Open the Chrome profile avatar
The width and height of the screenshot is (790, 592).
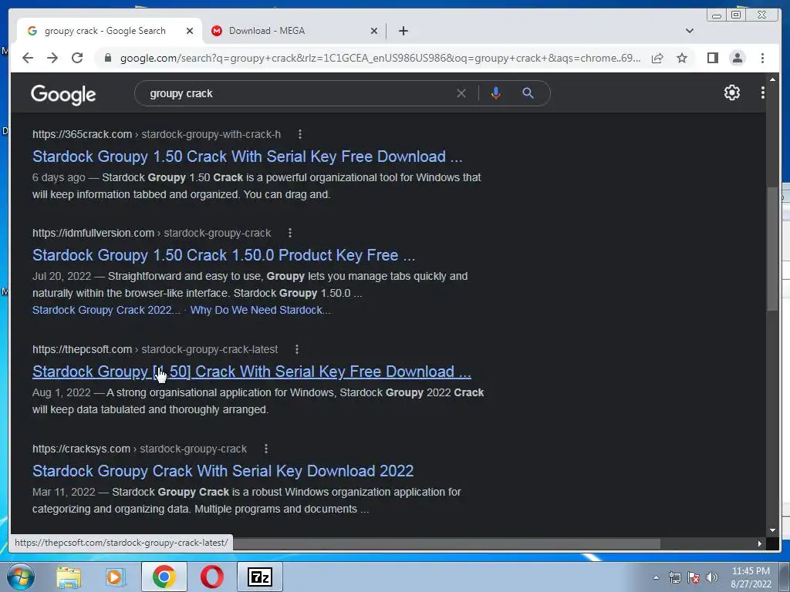pos(737,58)
